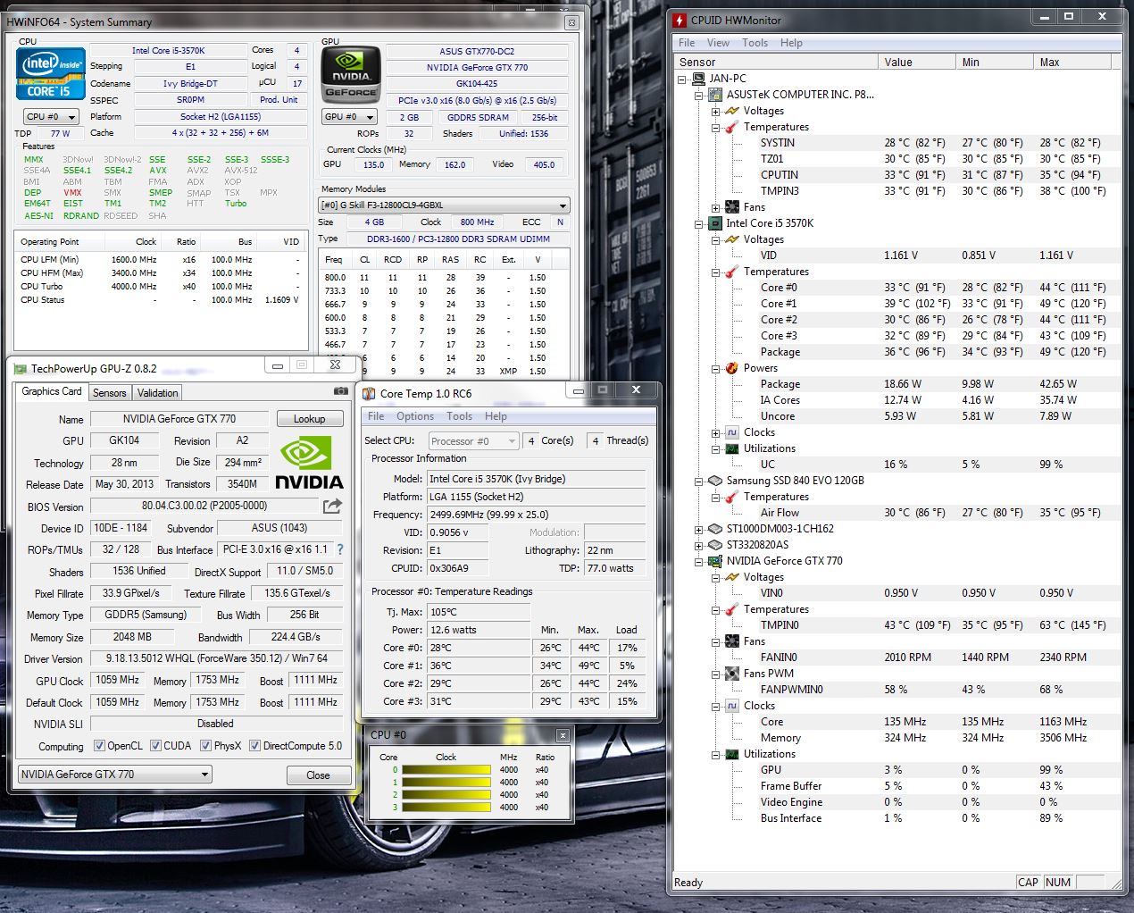1134x913 pixels.
Task: Expand the ST3320820AS tree node
Action: pyautogui.click(x=699, y=545)
